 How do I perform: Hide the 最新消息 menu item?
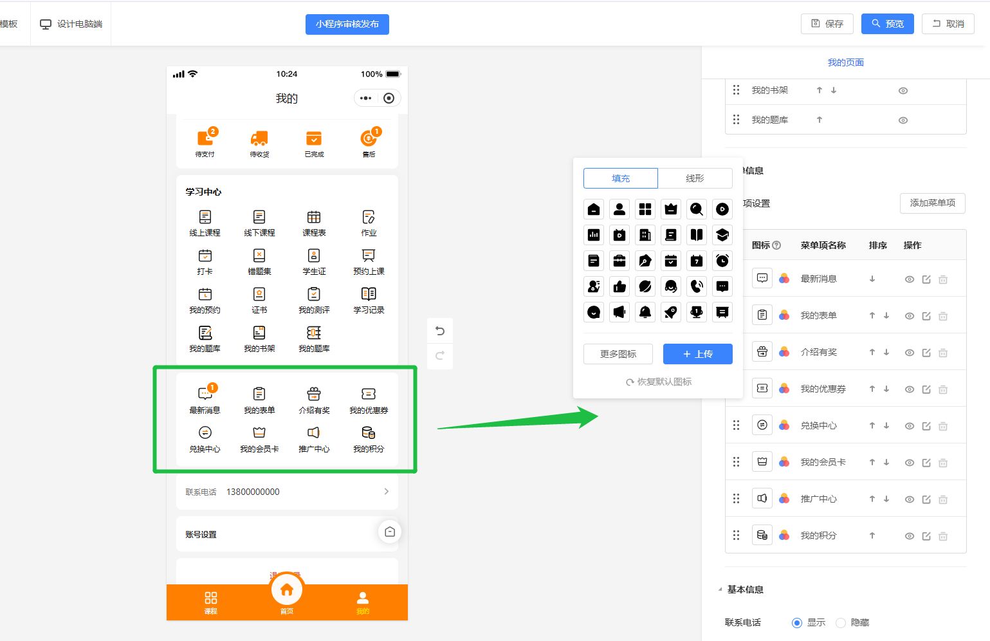point(910,279)
